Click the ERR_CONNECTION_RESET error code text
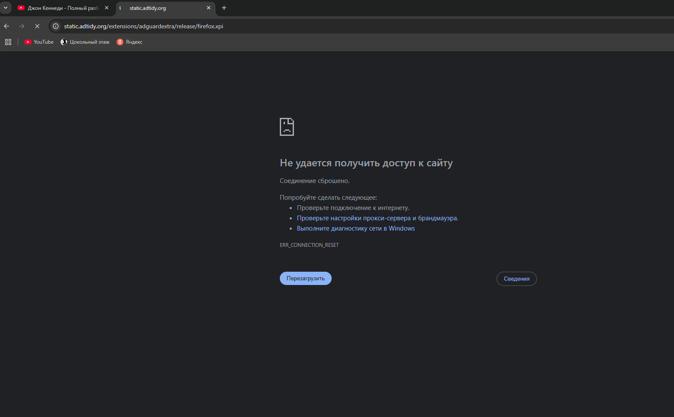674x417 pixels. tap(309, 245)
